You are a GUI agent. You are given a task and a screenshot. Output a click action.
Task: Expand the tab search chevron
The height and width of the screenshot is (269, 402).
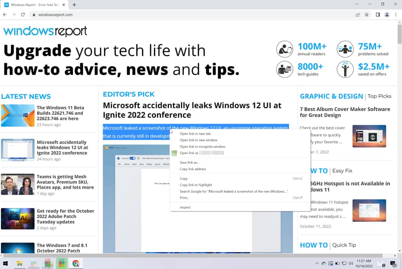357,4
